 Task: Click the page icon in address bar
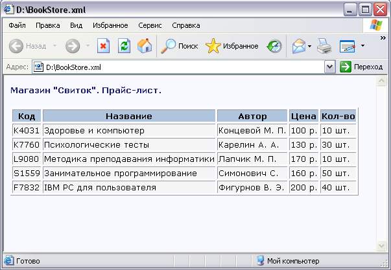(38, 67)
